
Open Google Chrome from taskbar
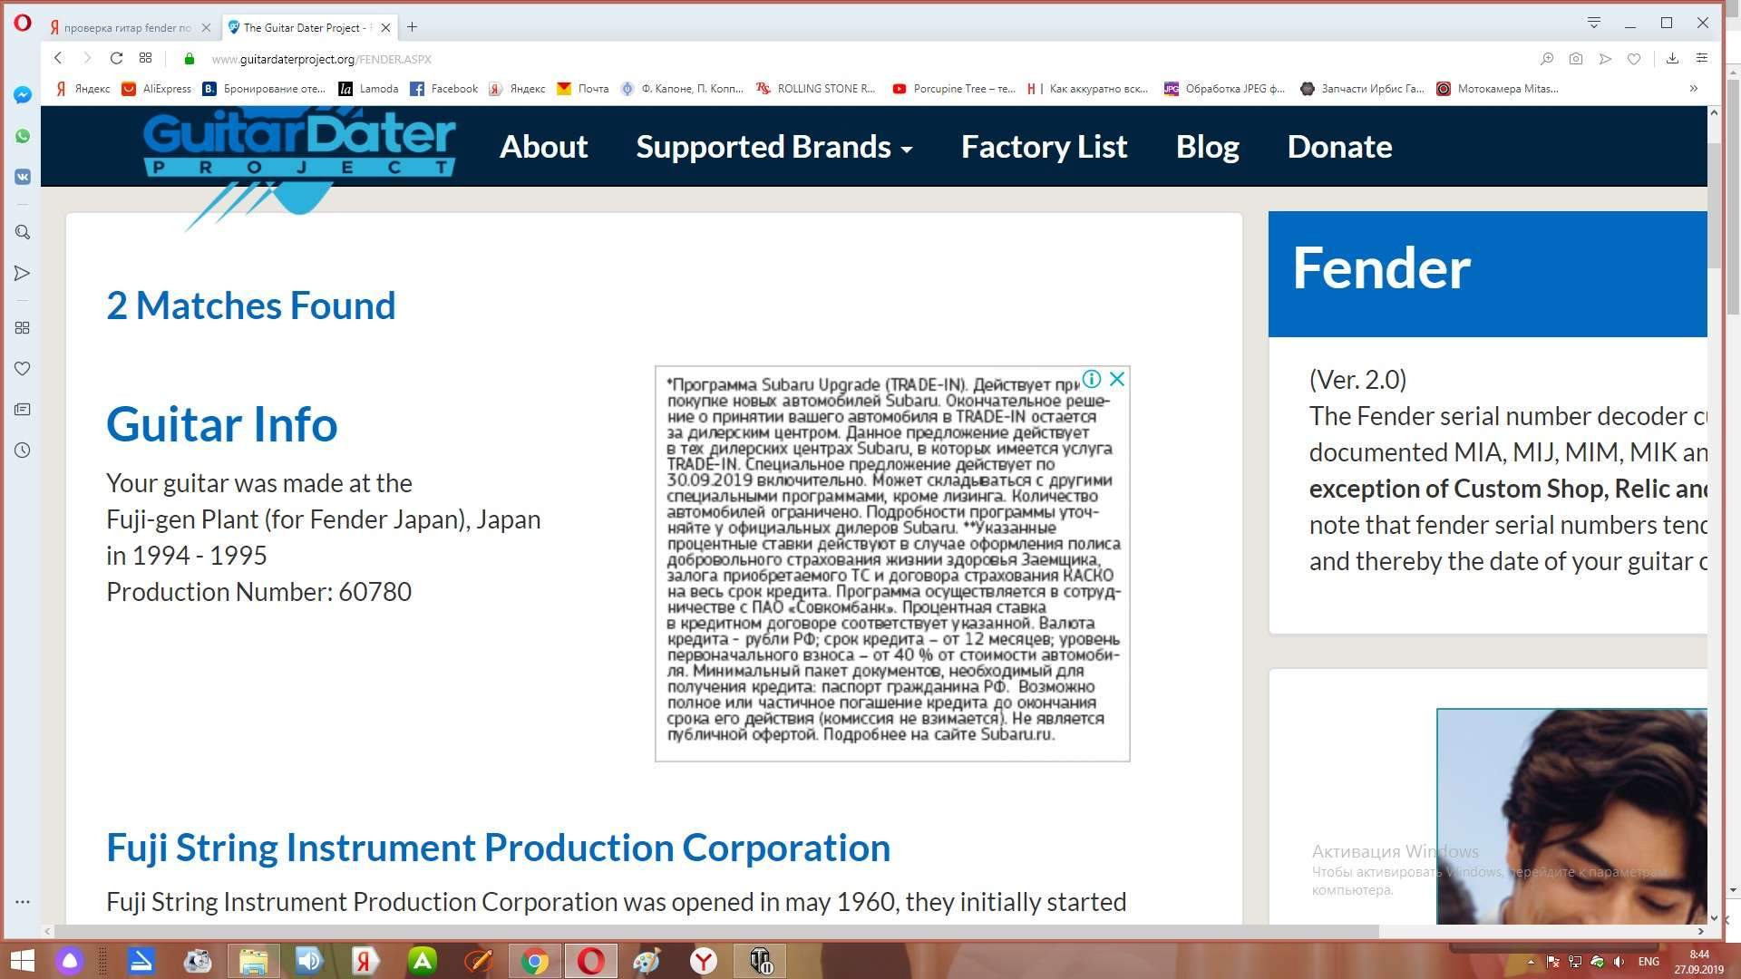click(535, 961)
